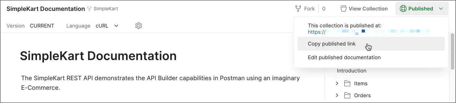Open Introduction in the sidebar
This screenshot has height=103, width=456.
(x=351, y=71)
